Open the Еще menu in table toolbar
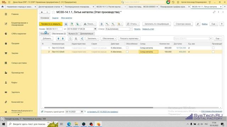 click(x=218, y=38)
